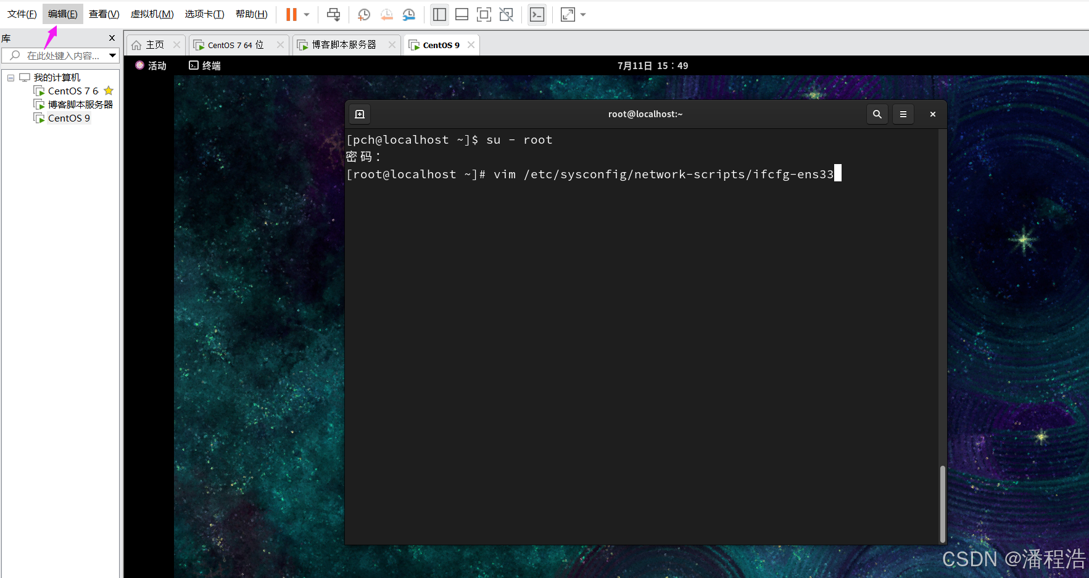Click the vim ifcfg-ens33 command line
The image size is (1089, 578).
coord(593,175)
